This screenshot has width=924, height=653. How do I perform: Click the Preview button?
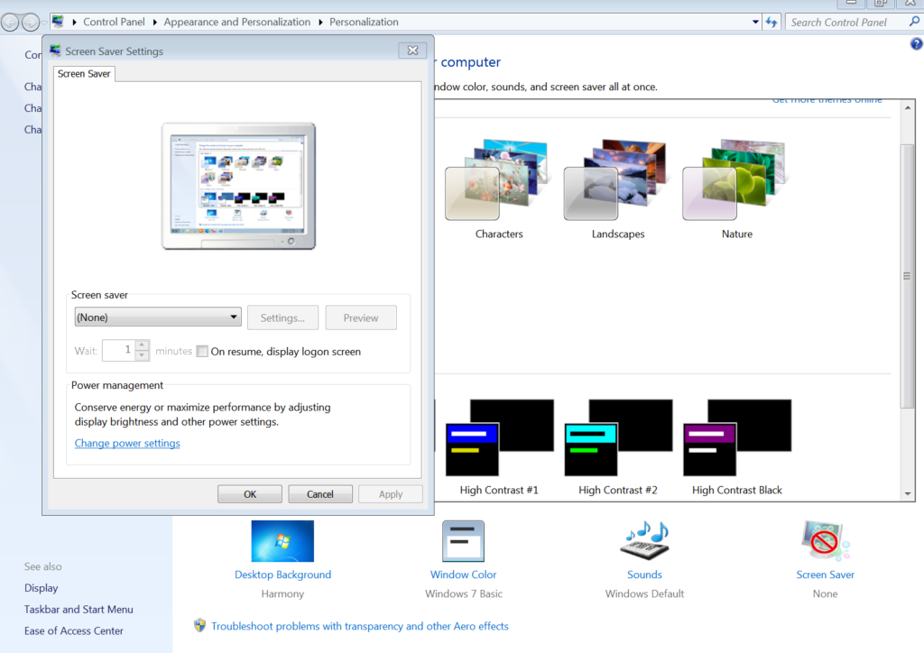coord(361,317)
